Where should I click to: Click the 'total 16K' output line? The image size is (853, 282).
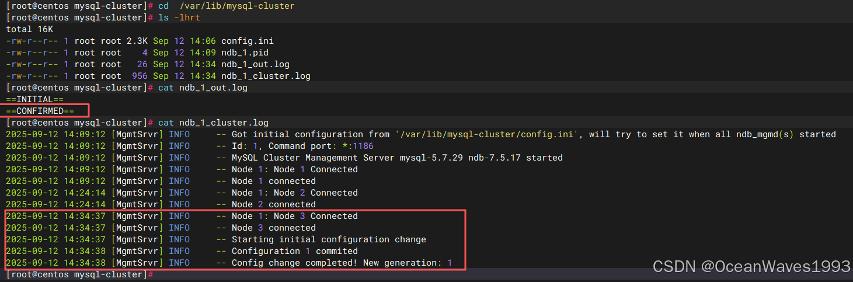(30, 29)
